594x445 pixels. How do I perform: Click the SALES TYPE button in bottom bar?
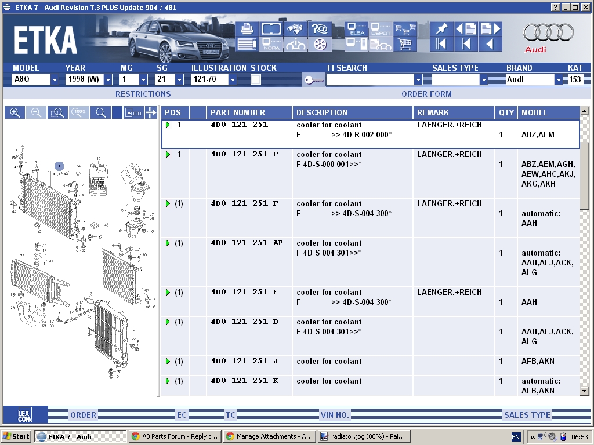click(527, 415)
